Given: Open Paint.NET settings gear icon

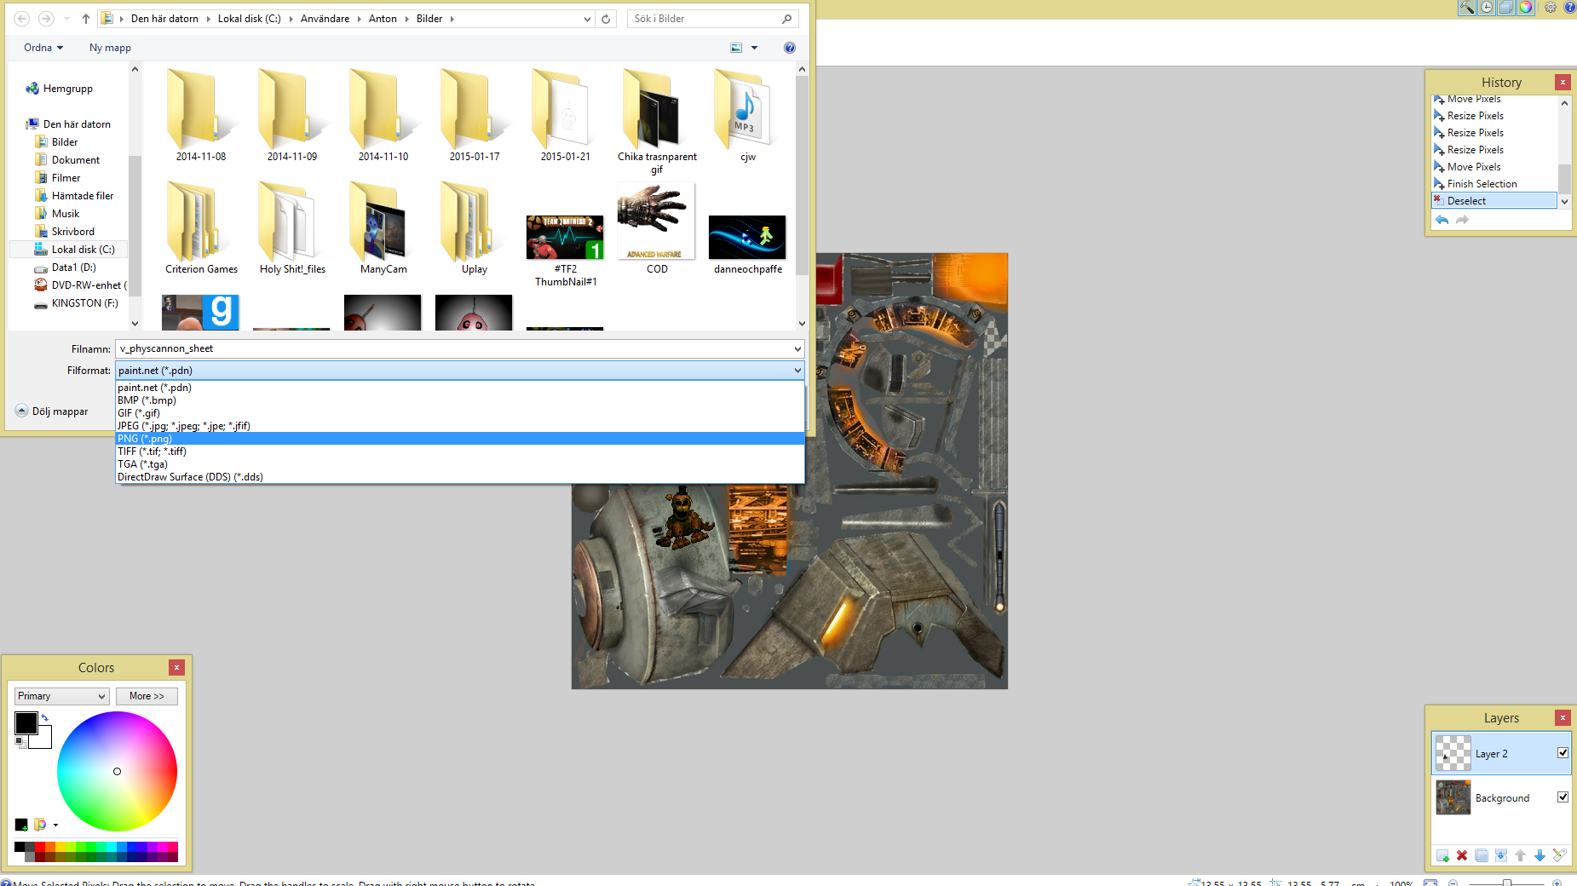Looking at the screenshot, I should [x=1551, y=8].
